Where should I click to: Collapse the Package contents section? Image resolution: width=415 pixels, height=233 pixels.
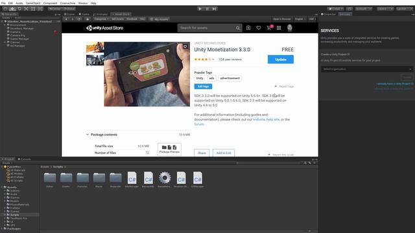pos(88,135)
